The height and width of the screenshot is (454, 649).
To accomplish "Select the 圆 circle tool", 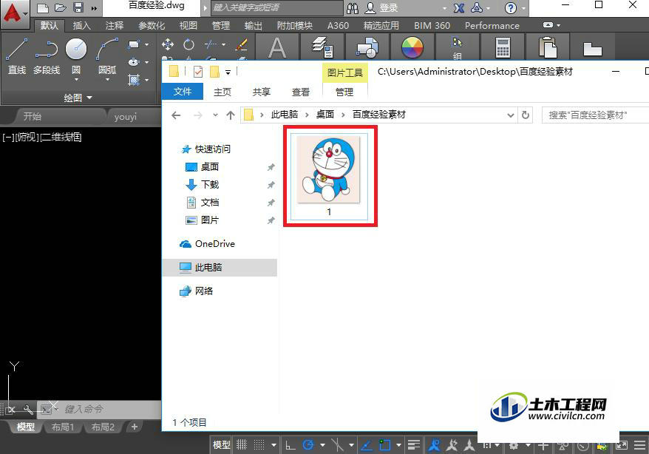I will 76,55.
